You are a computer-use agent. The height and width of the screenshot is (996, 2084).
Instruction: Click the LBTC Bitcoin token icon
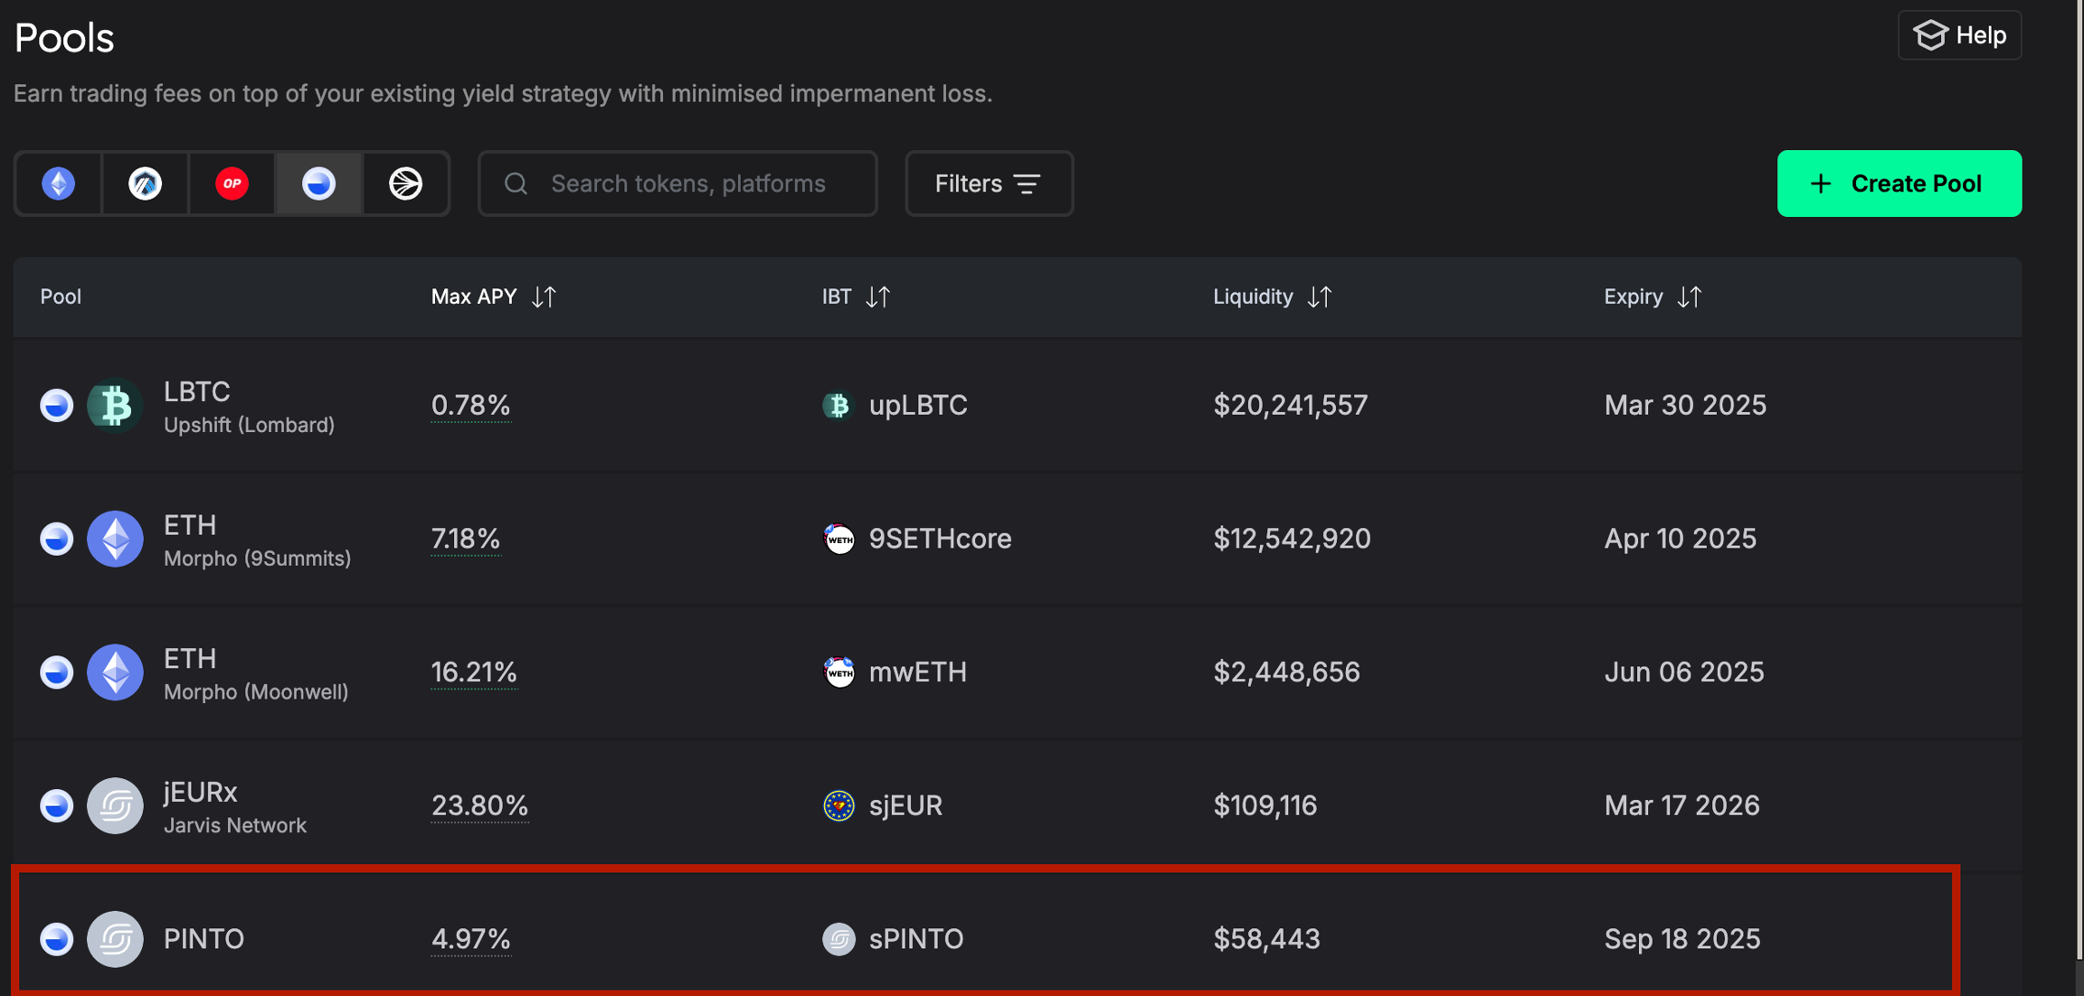pyautogui.click(x=115, y=405)
